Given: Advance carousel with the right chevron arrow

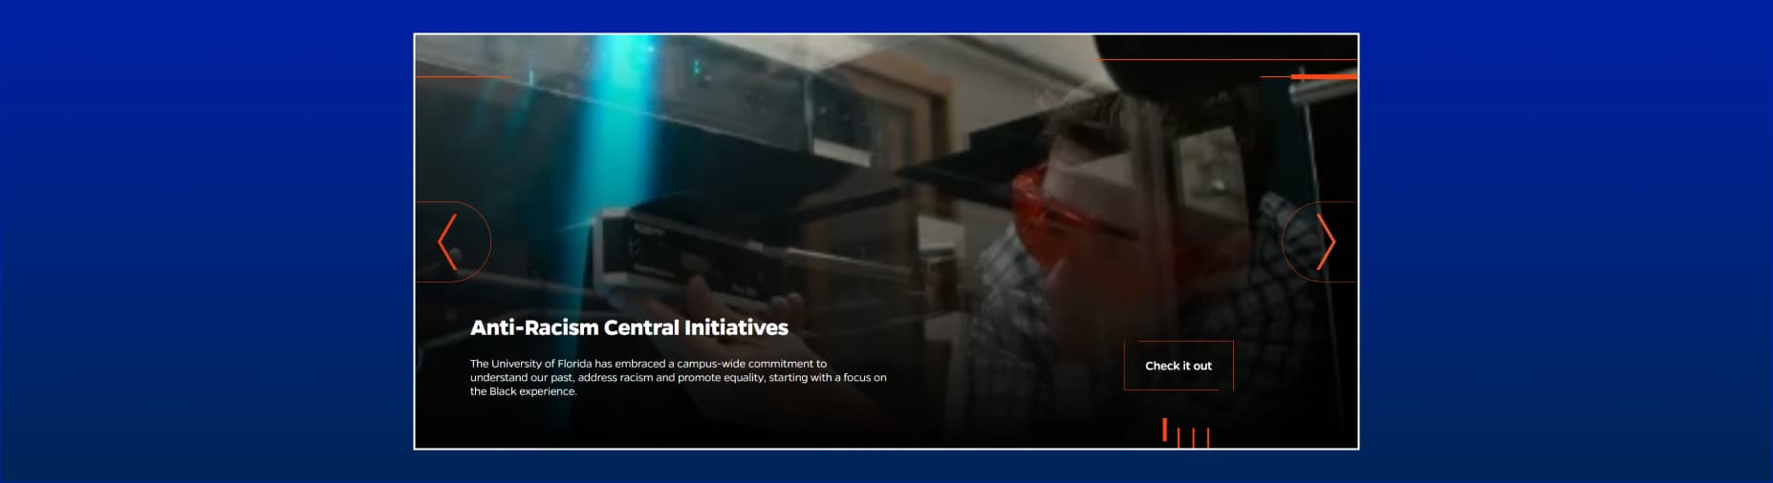Looking at the screenshot, I should (1325, 242).
